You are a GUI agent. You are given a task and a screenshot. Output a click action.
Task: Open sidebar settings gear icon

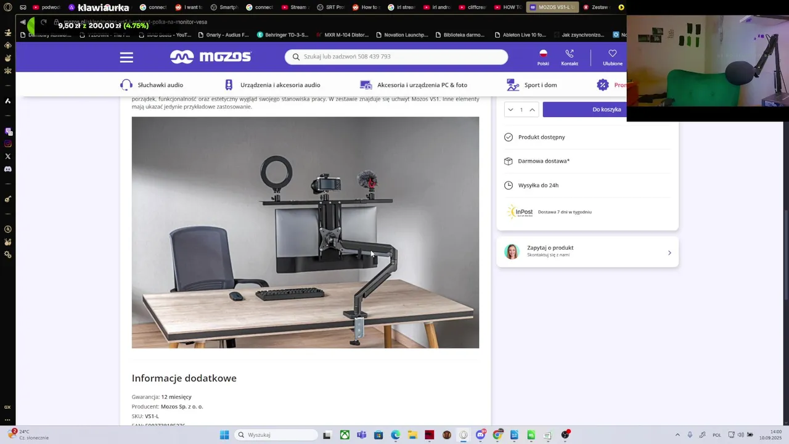tap(7, 255)
